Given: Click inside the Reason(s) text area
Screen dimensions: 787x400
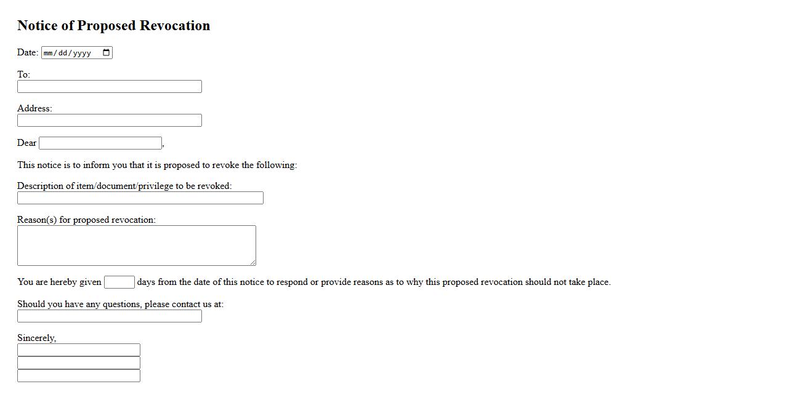Looking at the screenshot, I should [136, 246].
